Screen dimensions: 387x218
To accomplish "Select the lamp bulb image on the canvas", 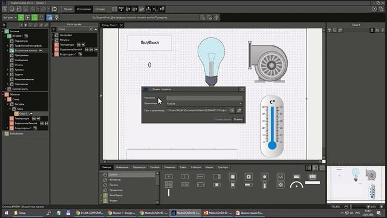I will 211,62.
